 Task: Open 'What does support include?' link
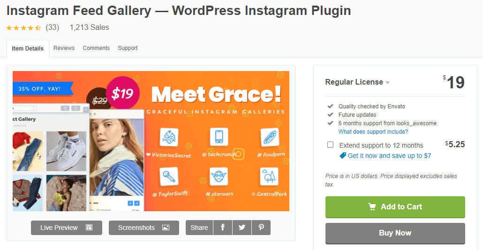pyautogui.click(x=373, y=132)
